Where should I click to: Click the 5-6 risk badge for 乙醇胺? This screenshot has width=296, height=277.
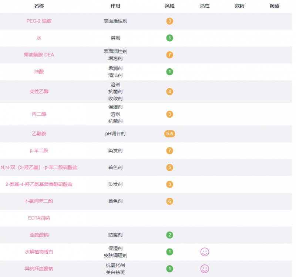pyautogui.click(x=169, y=134)
